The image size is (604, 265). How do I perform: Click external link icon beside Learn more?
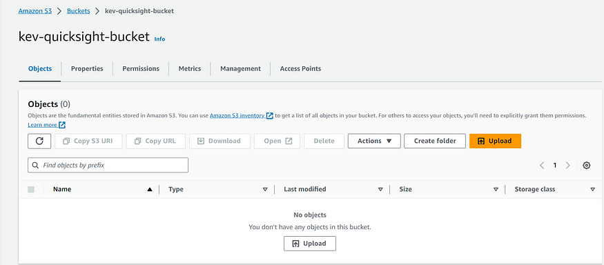(x=62, y=125)
